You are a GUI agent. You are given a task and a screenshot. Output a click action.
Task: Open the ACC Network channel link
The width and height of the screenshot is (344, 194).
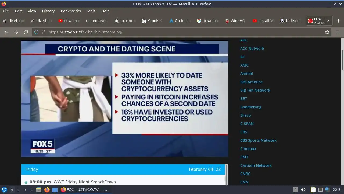[252, 48]
